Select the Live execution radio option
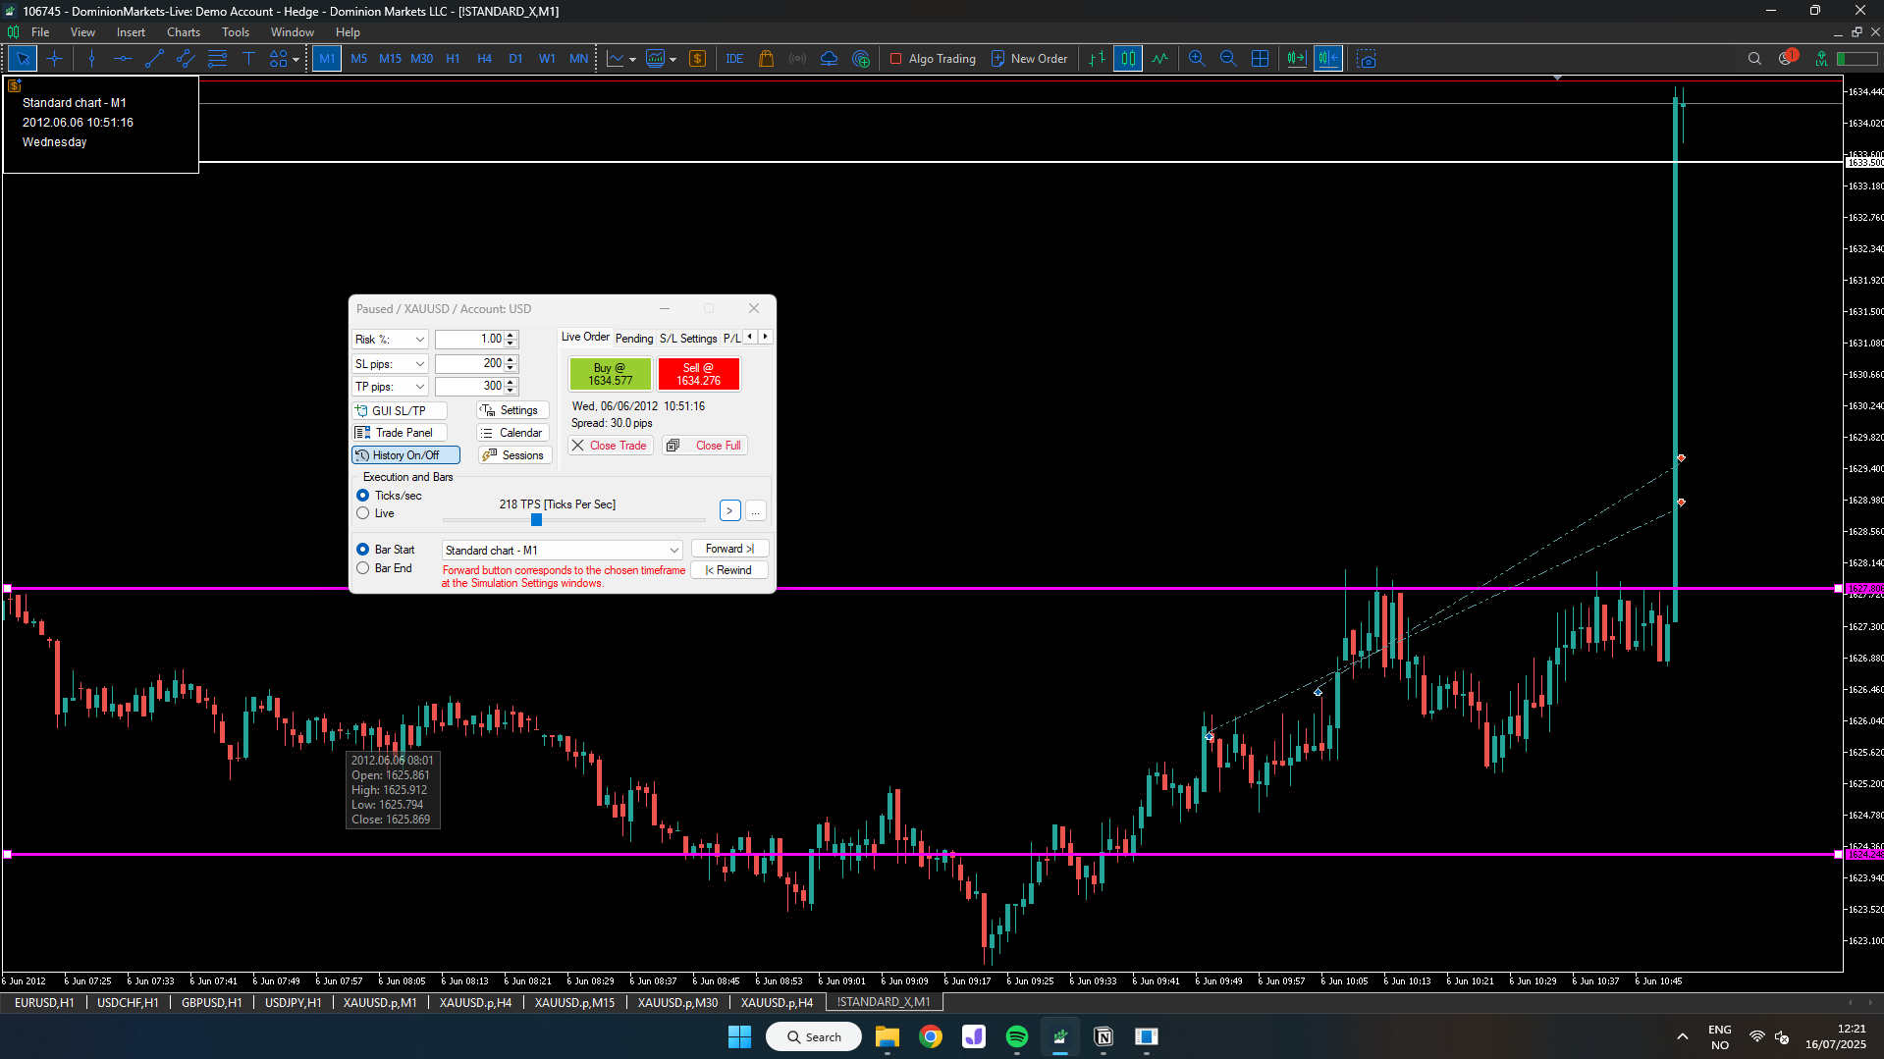This screenshot has height=1059, width=1884. click(363, 513)
